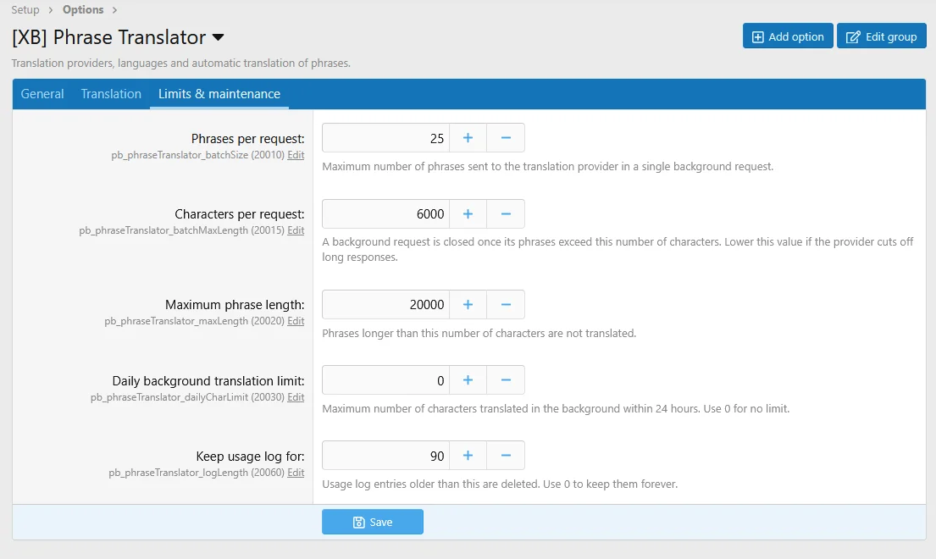Click the 'Maximum number of phrases sent' hint
The image size is (936, 559).
548,167
